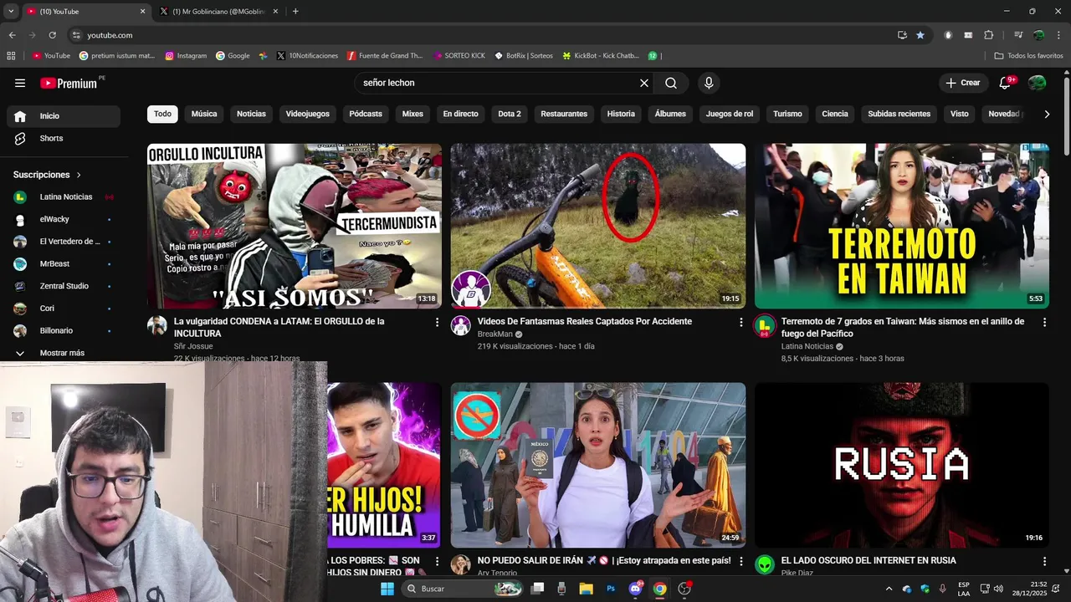Switch to the Mr Goblinciano X tab

[218, 12]
